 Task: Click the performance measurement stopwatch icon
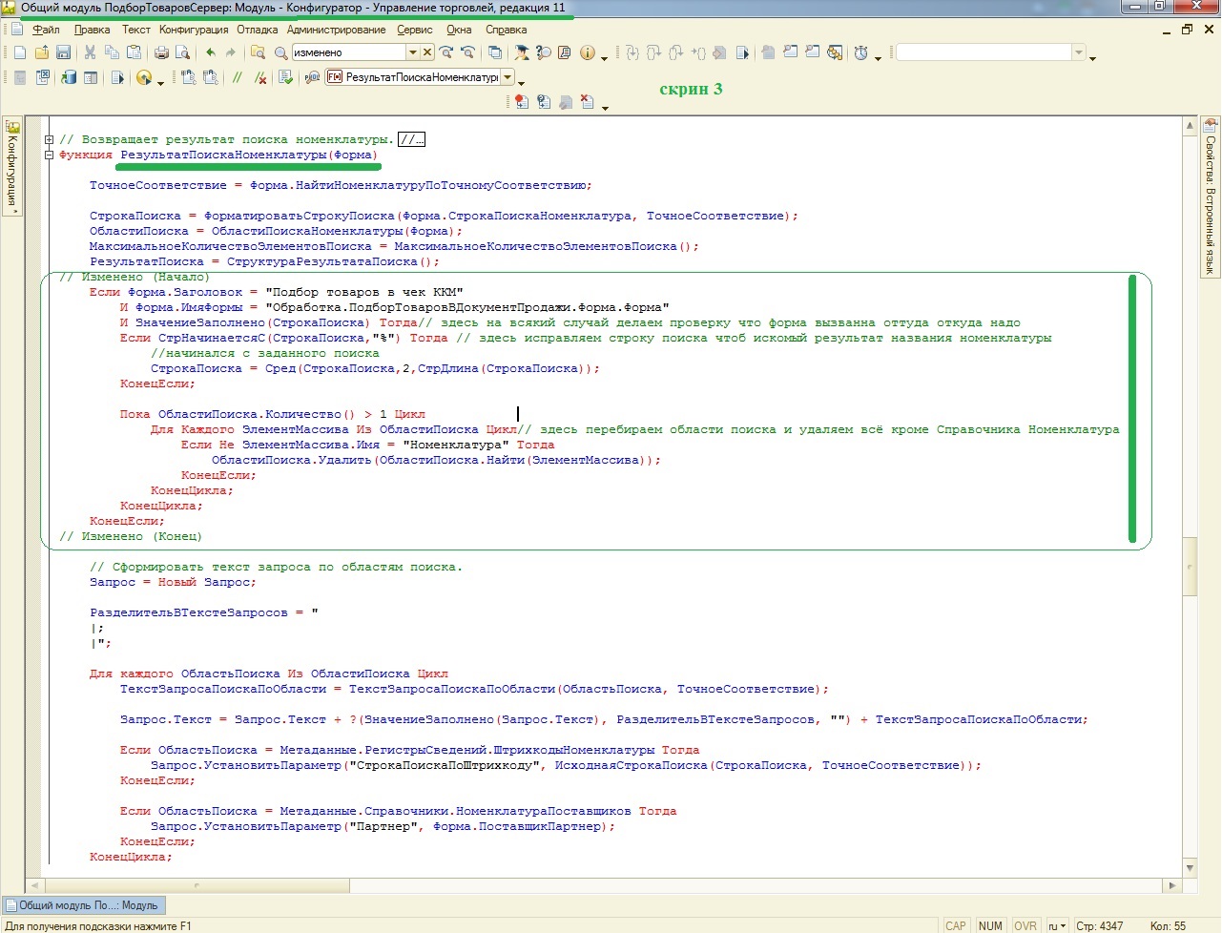point(861,52)
